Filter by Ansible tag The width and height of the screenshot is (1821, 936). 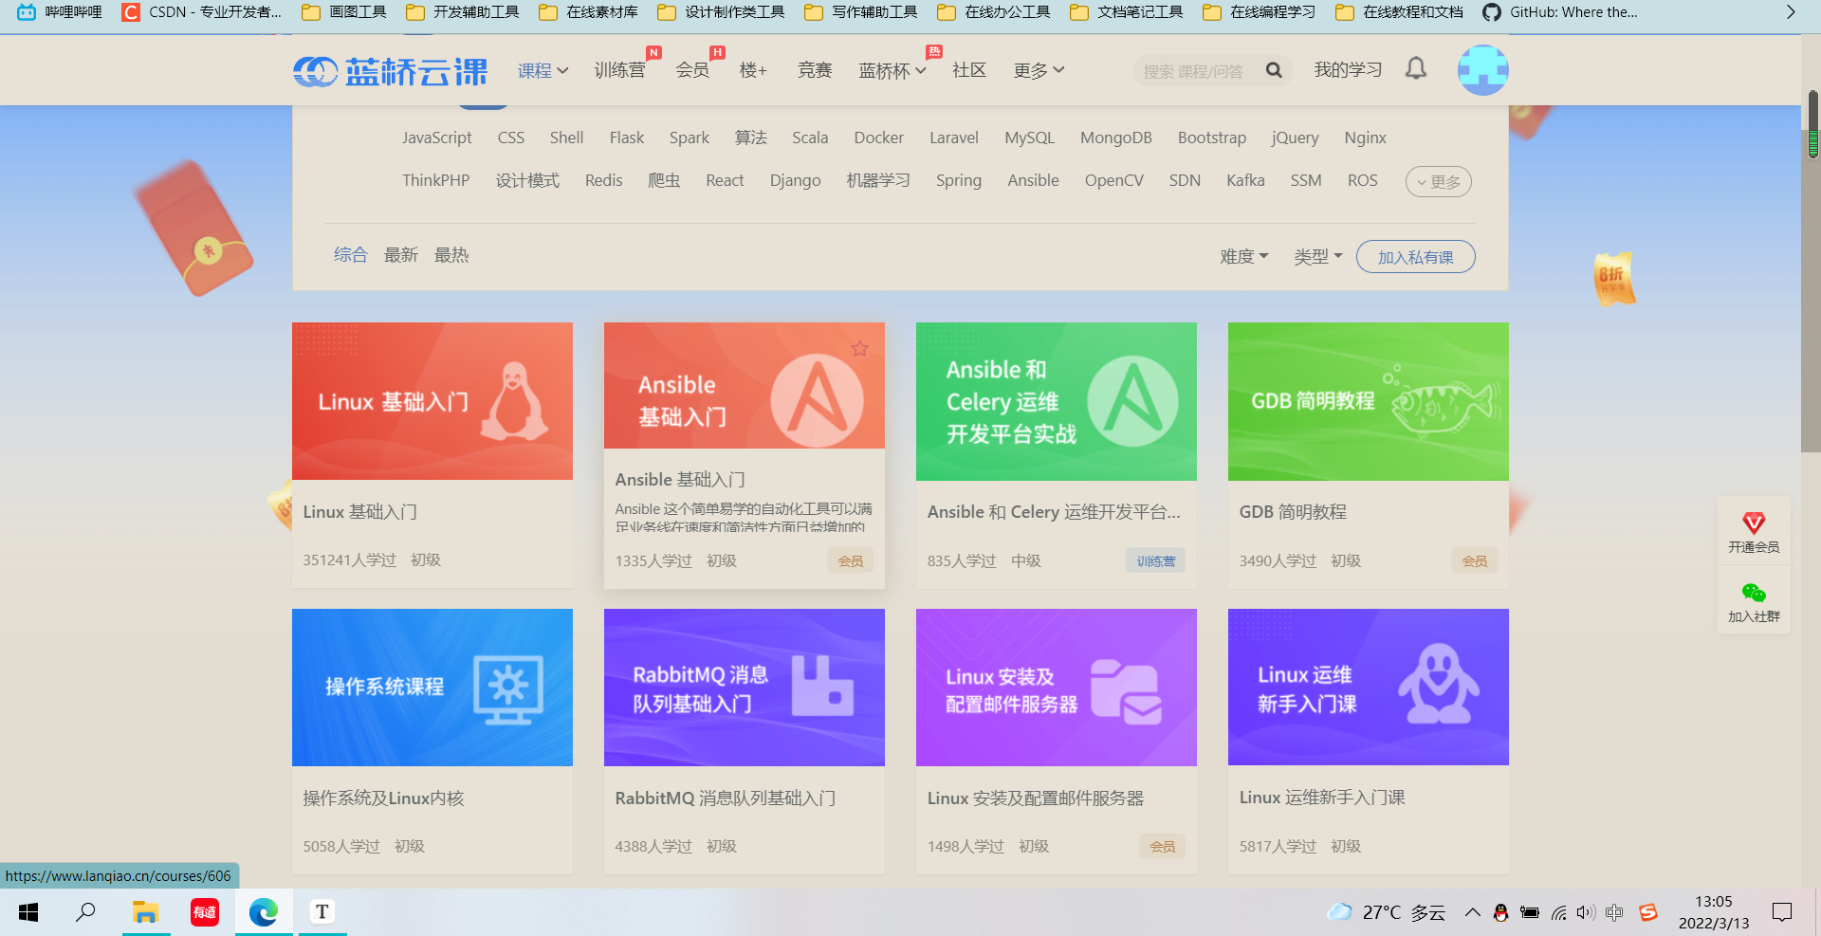click(1033, 180)
